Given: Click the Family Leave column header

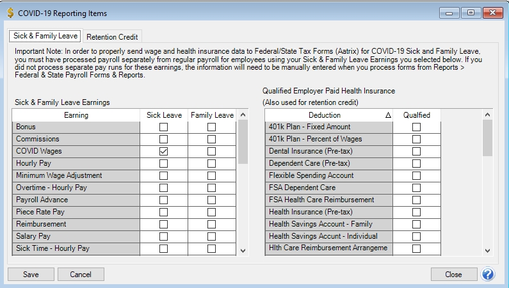Looking at the screenshot, I should click(212, 115).
